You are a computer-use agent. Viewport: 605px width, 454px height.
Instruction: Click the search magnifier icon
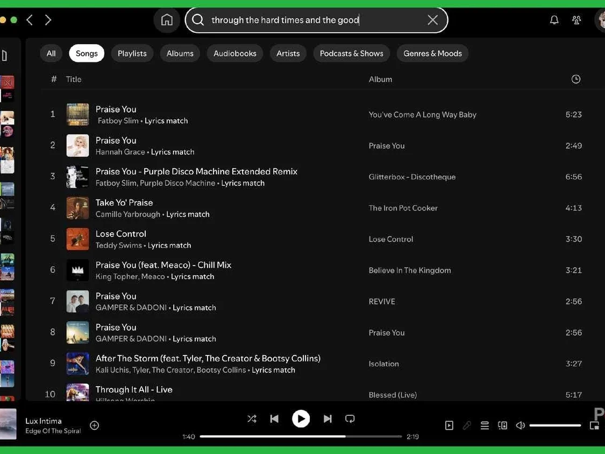coord(198,20)
